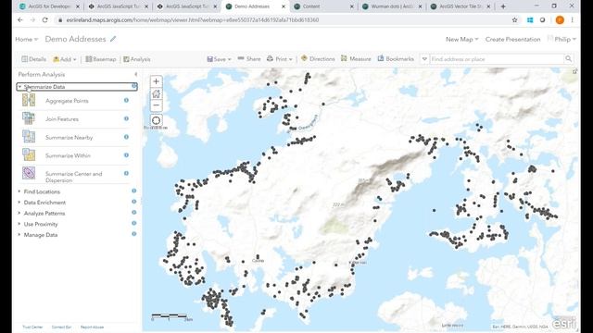Show info for Analyze Patterns category
The image size is (593, 333).
click(x=133, y=212)
